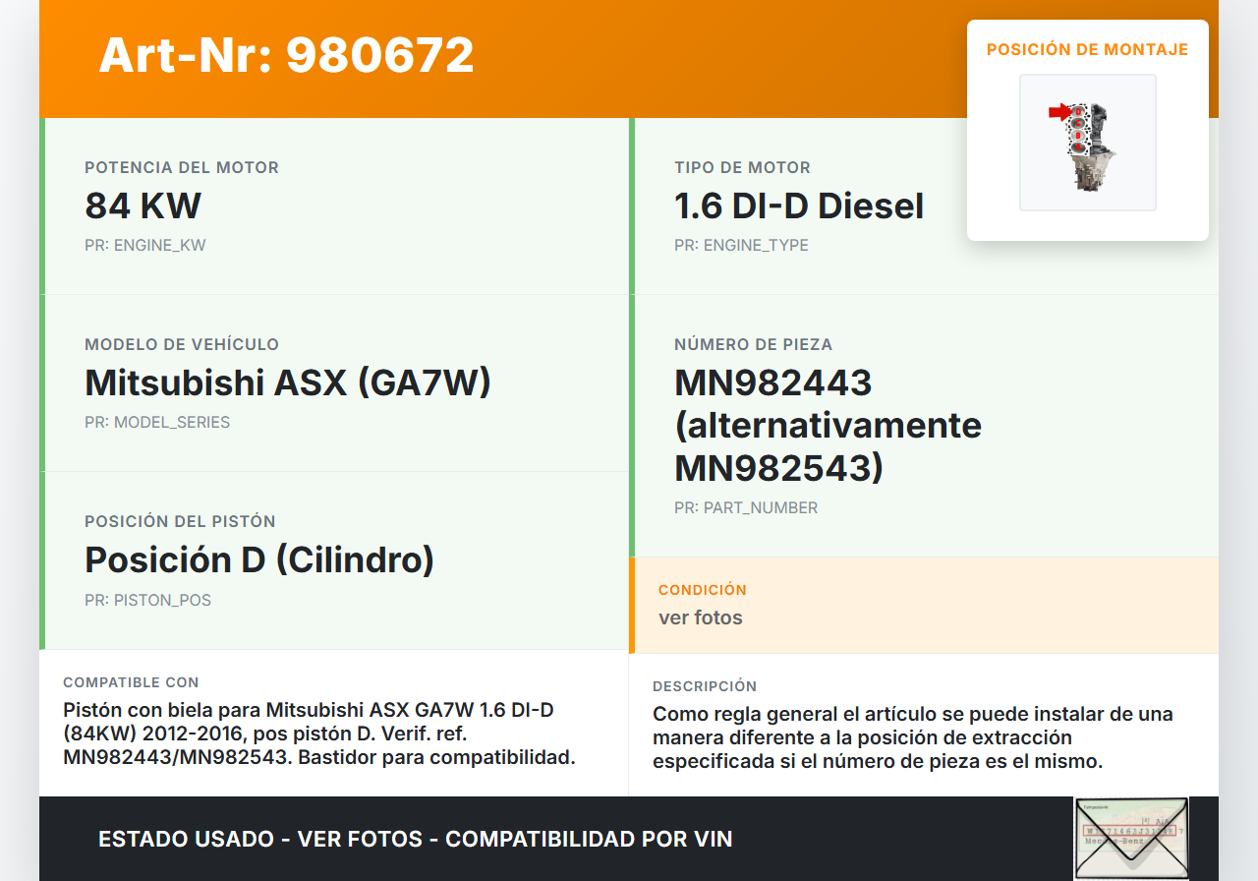
Task: Click the Descripción paragraph text
Action: tap(912, 737)
